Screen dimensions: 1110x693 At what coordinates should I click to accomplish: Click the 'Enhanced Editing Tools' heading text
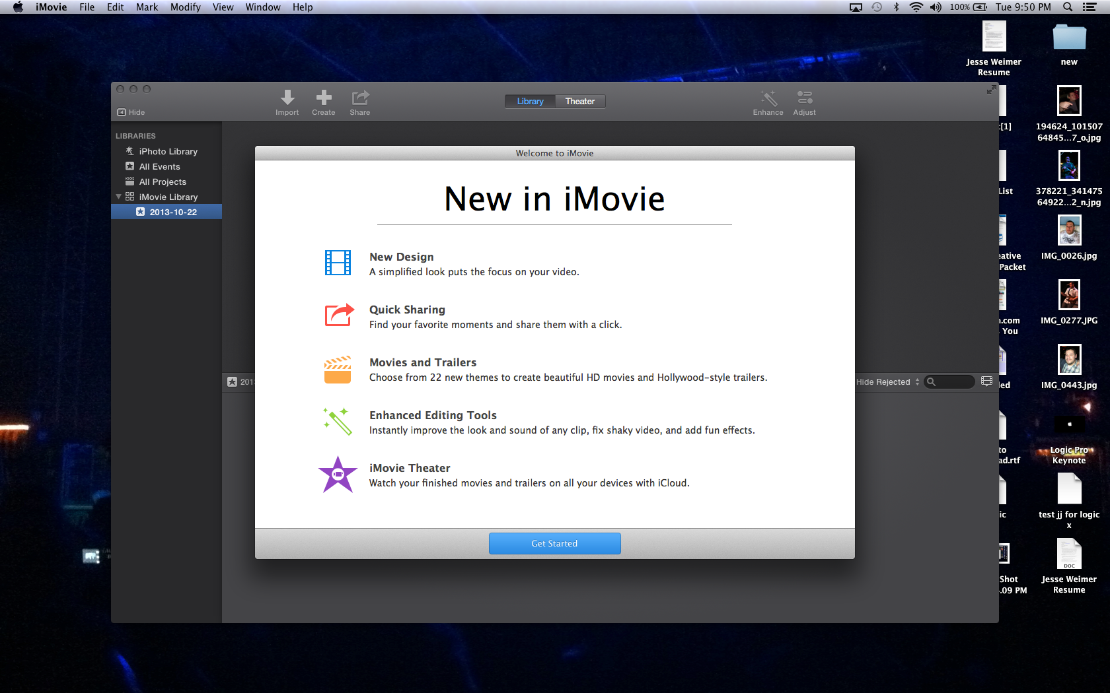[x=433, y=415]
